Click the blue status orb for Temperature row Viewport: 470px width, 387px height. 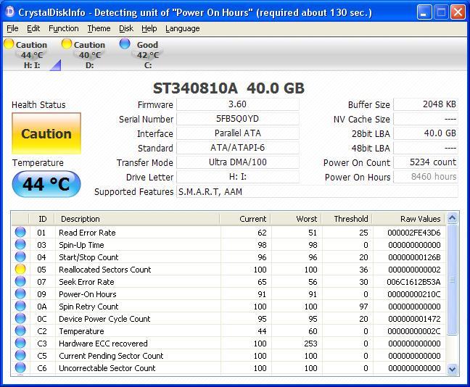click(20, 330)
